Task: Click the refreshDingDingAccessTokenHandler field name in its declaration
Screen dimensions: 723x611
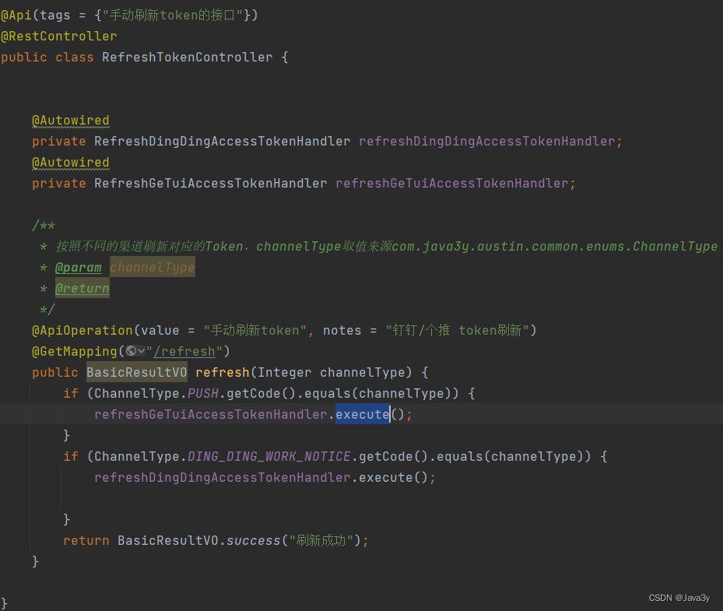Action: click(487, 141)
